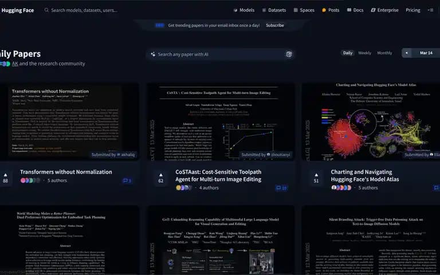Click the Datasets icon in navbar
The height and width of the screenshot is (275, 440).
(264, 10)
